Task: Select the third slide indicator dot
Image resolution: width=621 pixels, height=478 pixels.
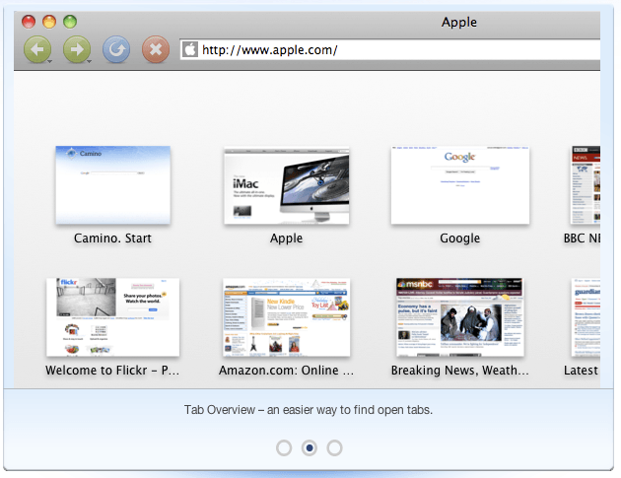Action: point(335,447)
